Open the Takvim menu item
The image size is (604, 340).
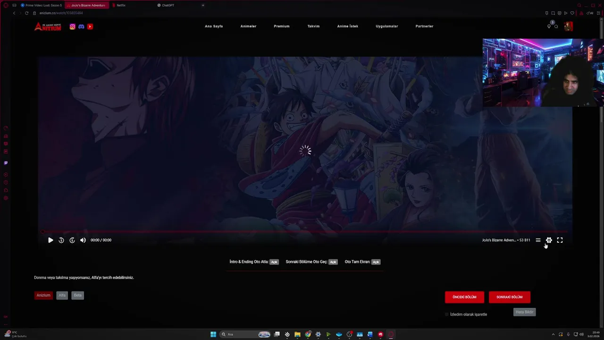(313, 26)
